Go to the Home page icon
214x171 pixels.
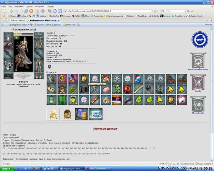[x=37, y=11]
